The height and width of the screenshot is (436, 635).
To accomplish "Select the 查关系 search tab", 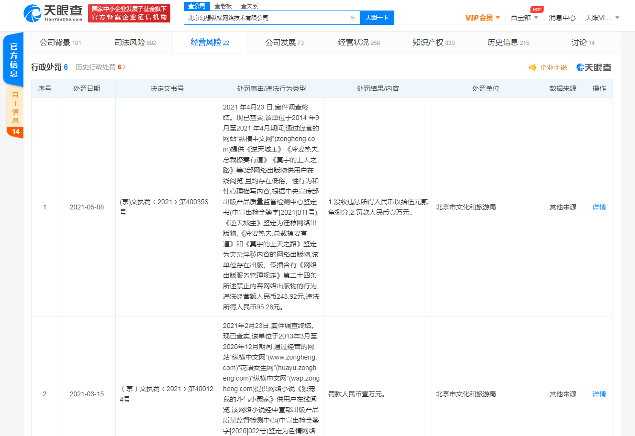I will coord(249,6).
